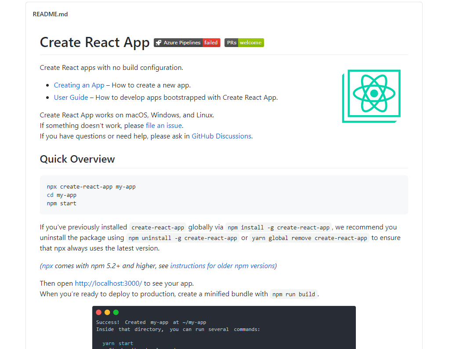The image size is (449, 349).
Task: Click yellow dot in terminal screenshot
Action: pyautogui.click(x=107, y=313)
